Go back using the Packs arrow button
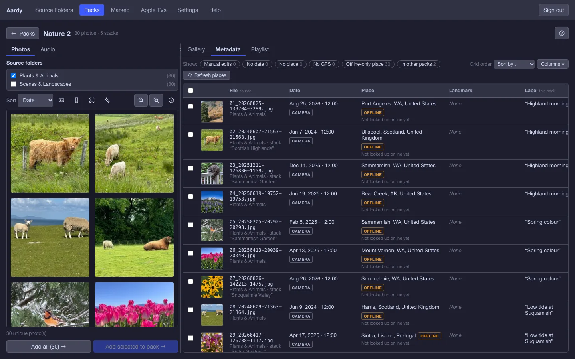The height and width of the screenshot is (359, 575). coord(23,34)
